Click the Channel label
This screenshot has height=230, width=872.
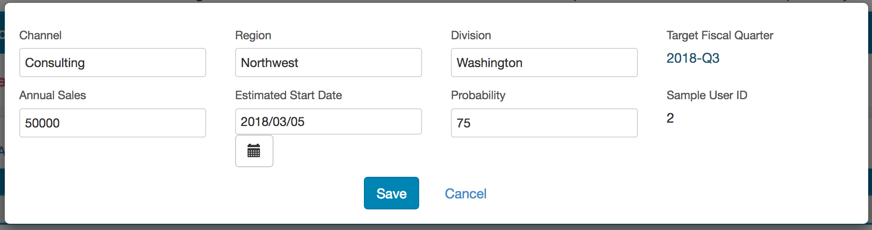[40, 35]
